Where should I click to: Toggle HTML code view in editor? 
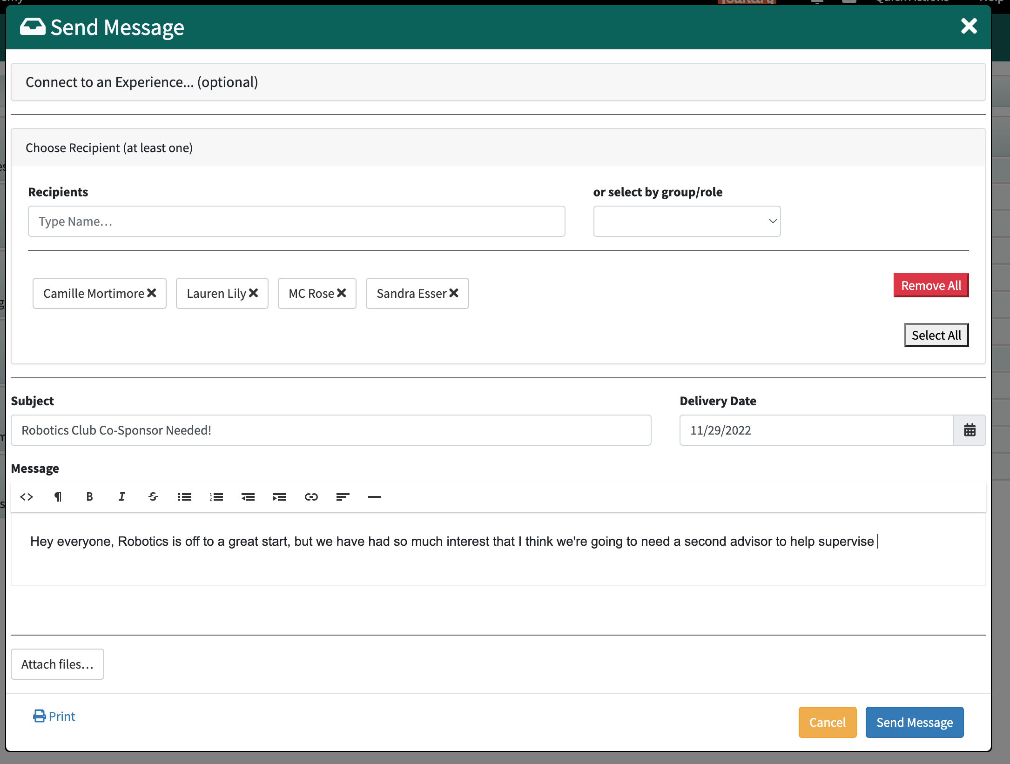pyautogui.click(x=27, y=497)
